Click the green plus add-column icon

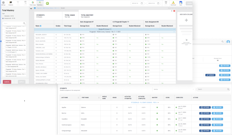click(47, 3)
